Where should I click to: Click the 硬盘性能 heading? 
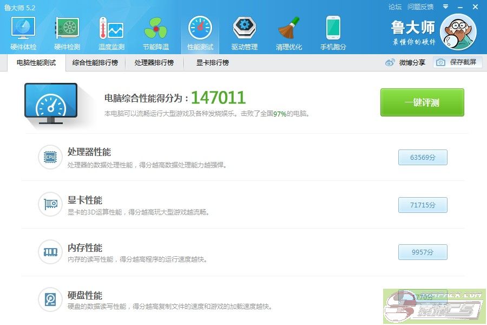tap(85, 295)
